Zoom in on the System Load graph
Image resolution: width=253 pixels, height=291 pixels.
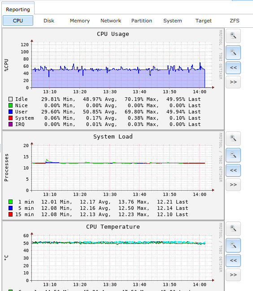[x=233, y=139]
